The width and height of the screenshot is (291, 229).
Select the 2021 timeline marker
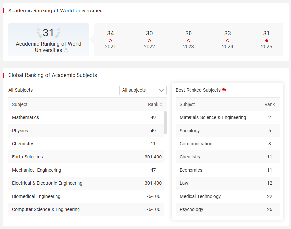click(110, 41)
